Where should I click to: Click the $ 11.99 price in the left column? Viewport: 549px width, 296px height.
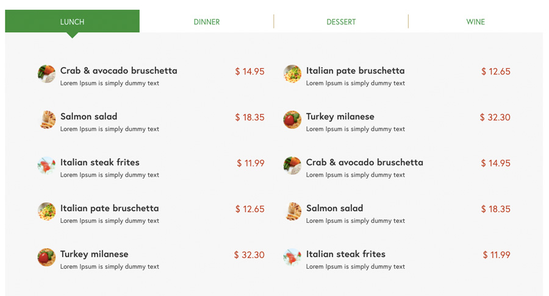tap(251, 163)
